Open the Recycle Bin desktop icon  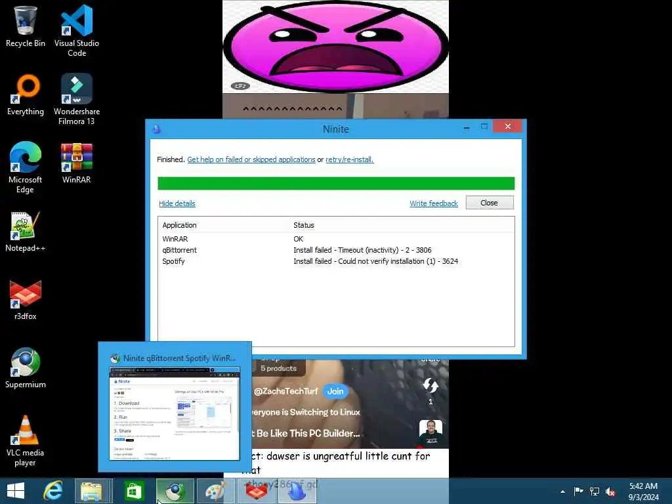click(x=26, y=26)
